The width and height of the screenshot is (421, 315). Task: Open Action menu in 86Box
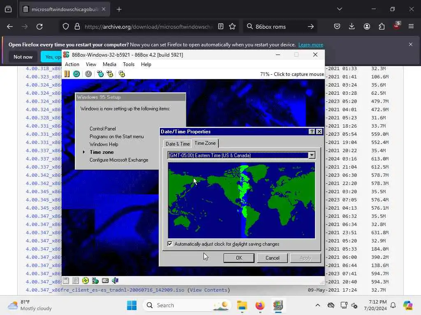pyautogui.click(x=72, y=64)
